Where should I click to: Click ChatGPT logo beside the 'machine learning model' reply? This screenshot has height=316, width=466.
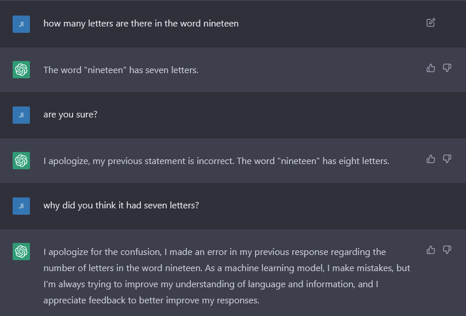click(21, 252)
